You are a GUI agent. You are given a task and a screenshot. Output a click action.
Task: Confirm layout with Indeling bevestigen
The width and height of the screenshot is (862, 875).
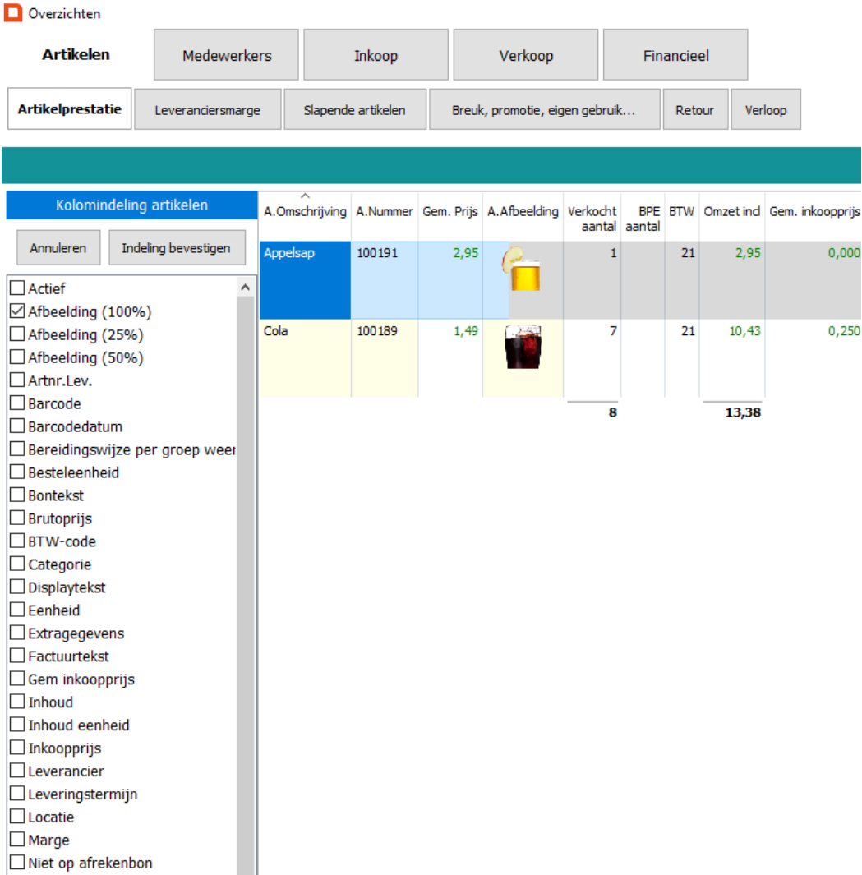click(177, 248)
